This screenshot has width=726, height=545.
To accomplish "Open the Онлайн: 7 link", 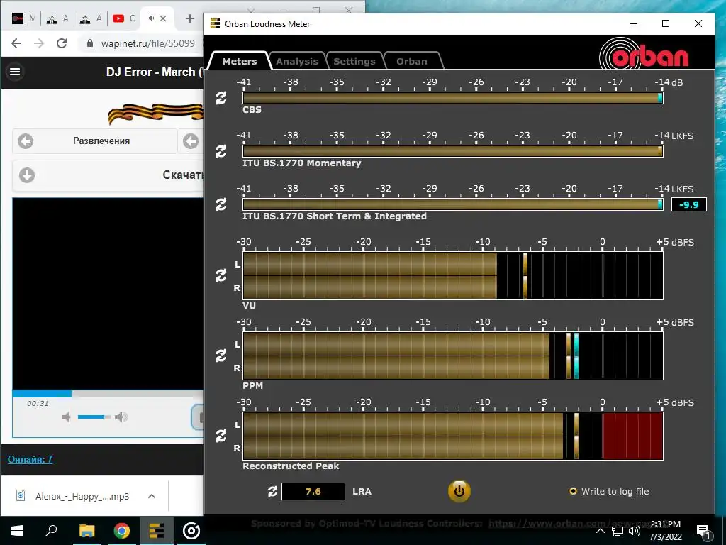I will pos(30,459).
